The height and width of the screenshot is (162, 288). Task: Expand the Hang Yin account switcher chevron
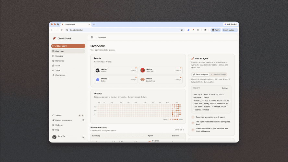[x=83, y=137]
